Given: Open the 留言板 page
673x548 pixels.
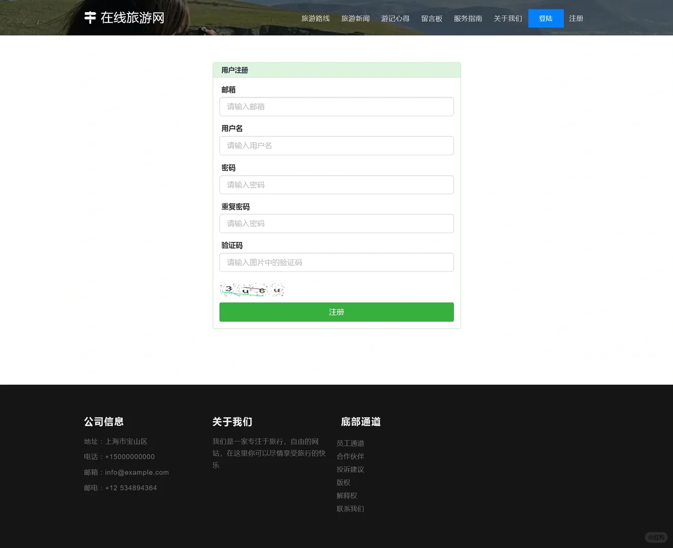Looking at the screenshot, I should tap(432, 18).
